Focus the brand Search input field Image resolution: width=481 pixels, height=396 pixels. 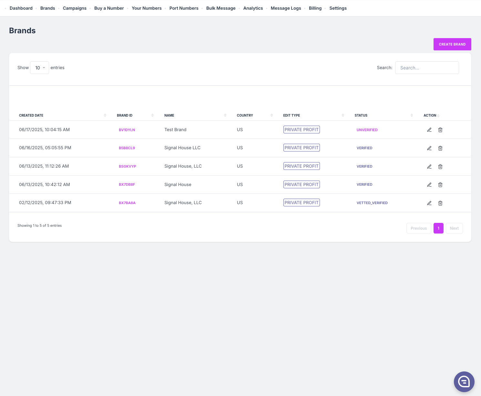point(427,68)
